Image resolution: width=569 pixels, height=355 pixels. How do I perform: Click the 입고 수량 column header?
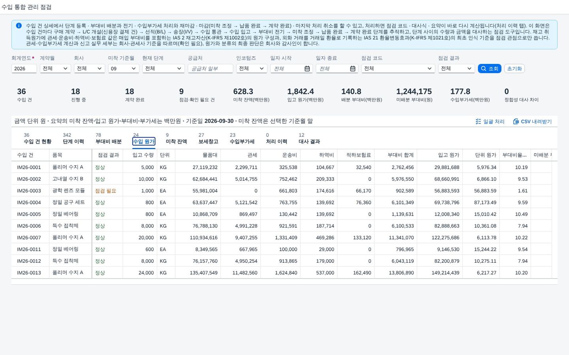140,155
